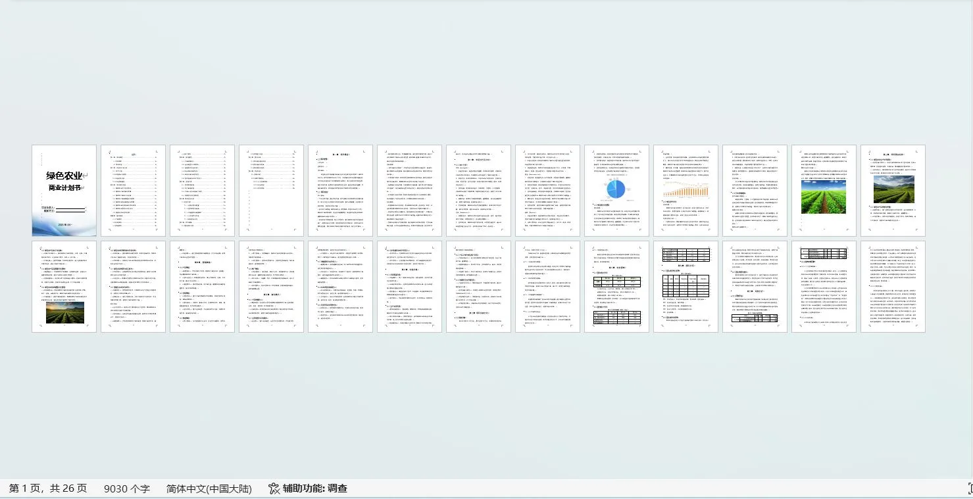Click the page containing the blue pie chart

tap(616, 191)
